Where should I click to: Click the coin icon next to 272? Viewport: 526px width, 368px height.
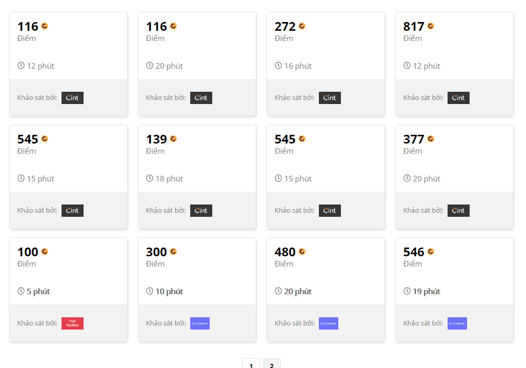[302, 26]
